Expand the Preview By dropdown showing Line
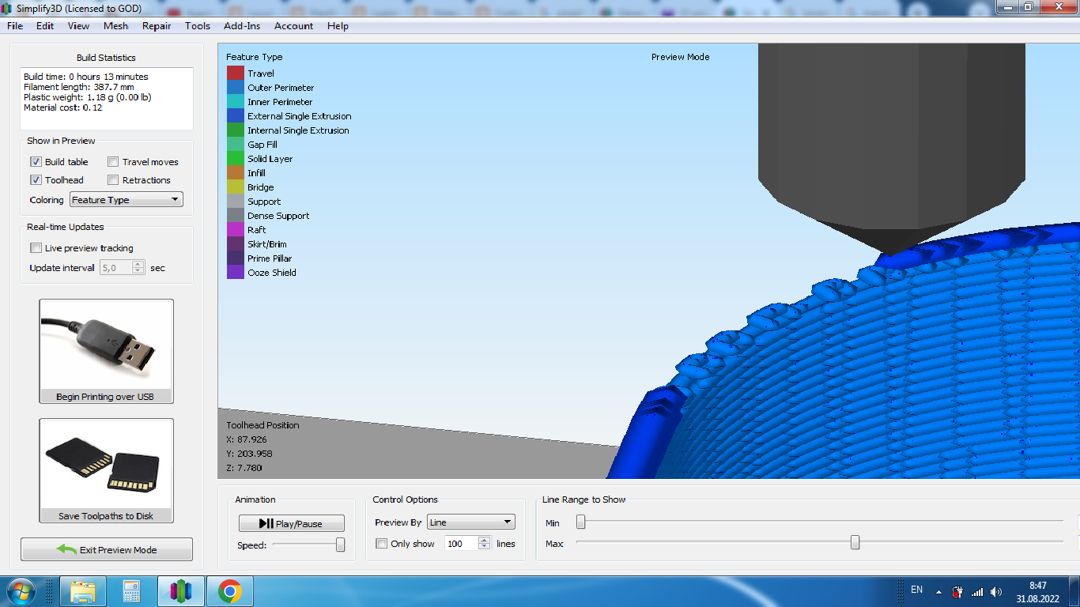1080x607 pixels. tap(471, 522)
